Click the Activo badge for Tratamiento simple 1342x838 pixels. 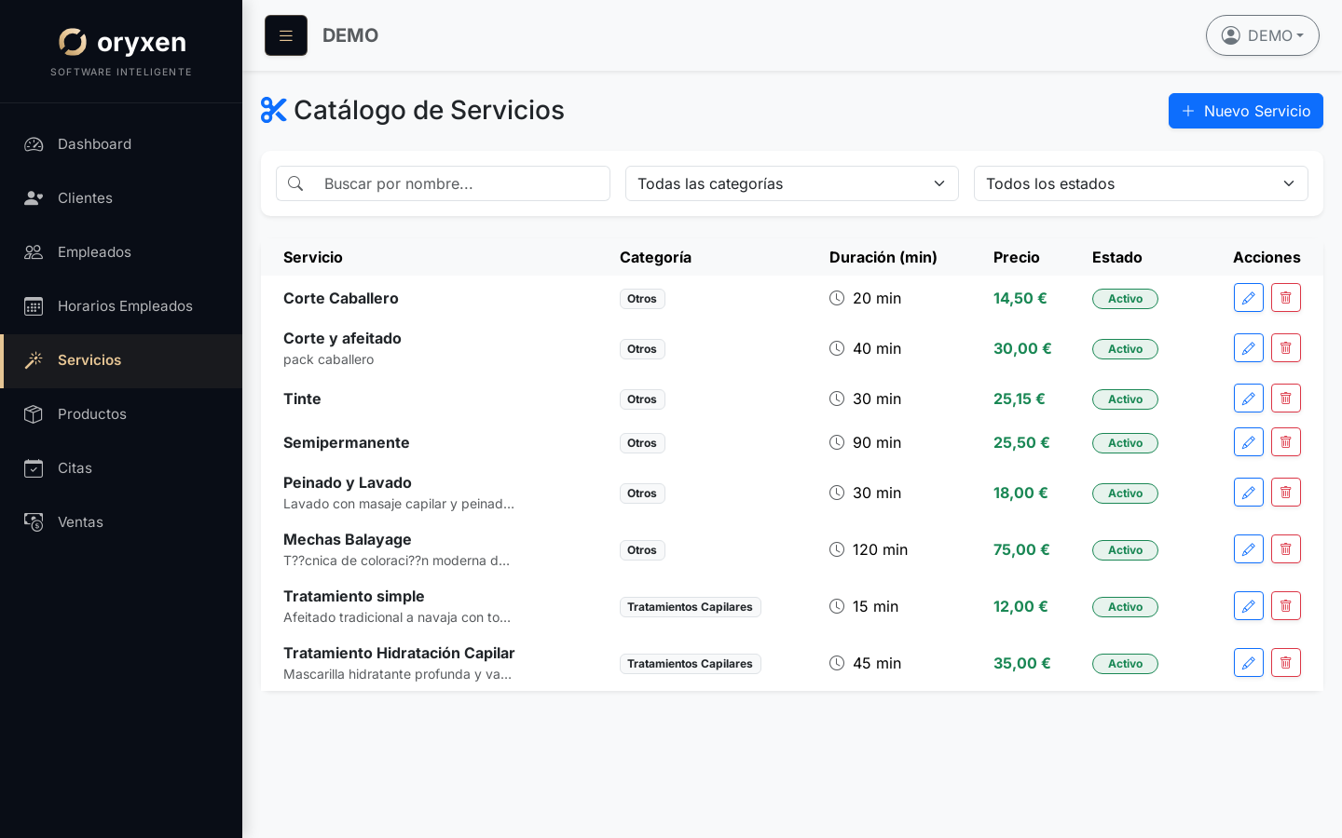click(1125, 607)
